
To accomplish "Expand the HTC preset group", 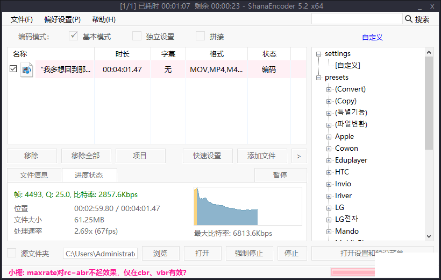I will point(329,172).
